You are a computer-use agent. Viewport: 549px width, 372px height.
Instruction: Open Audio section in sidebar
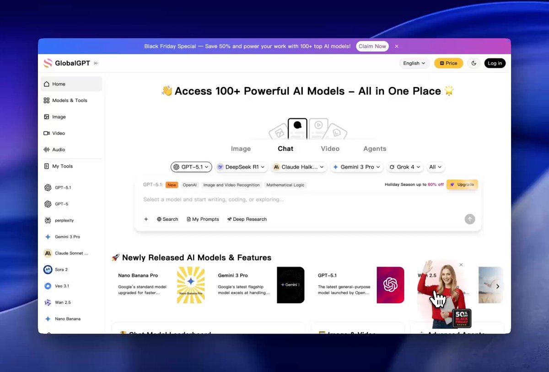[x=71, y=150]
